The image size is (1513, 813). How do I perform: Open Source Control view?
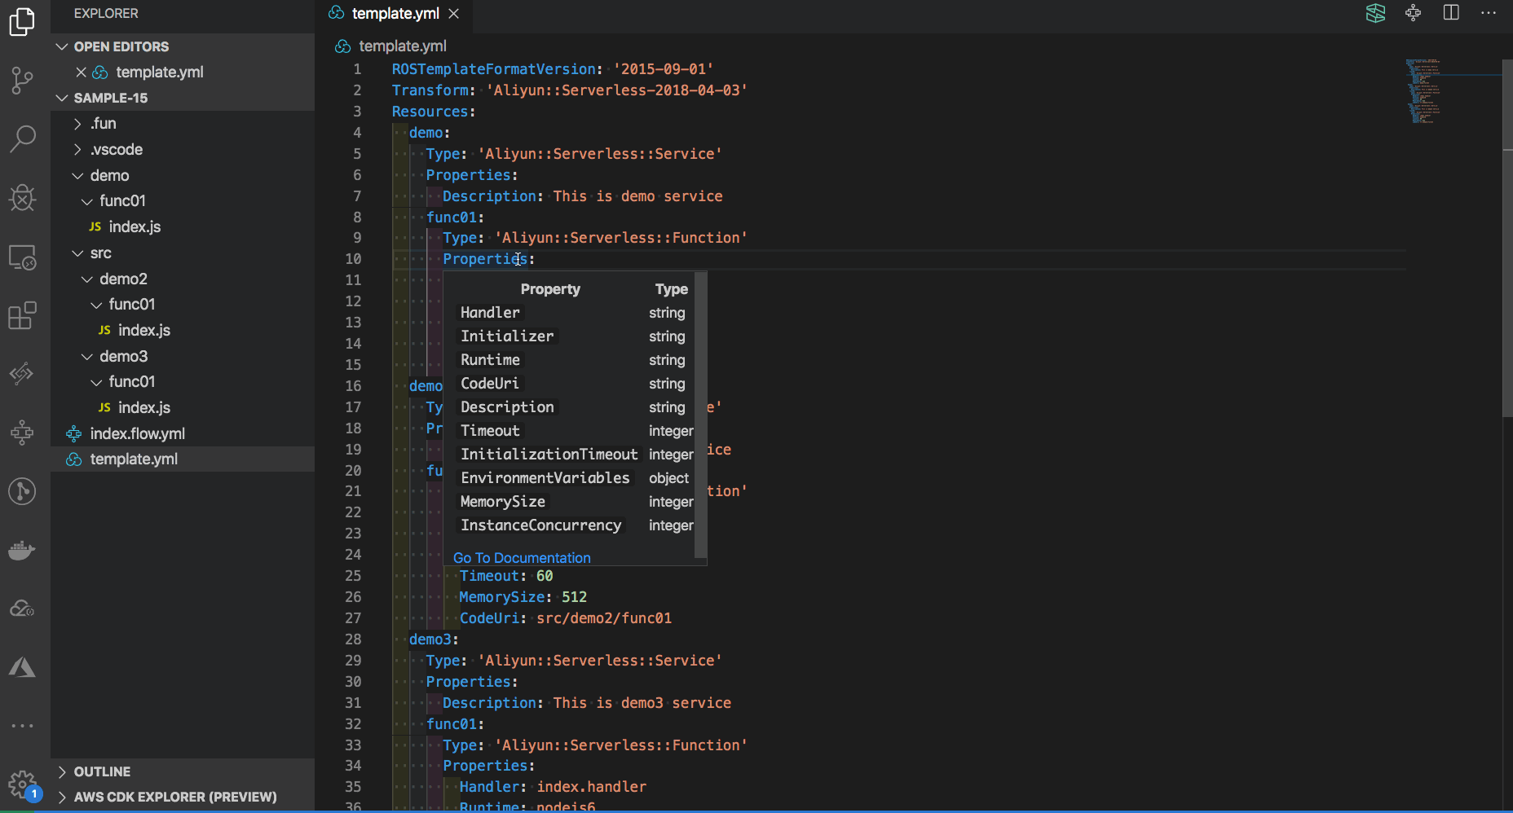(x=22, y=79)
